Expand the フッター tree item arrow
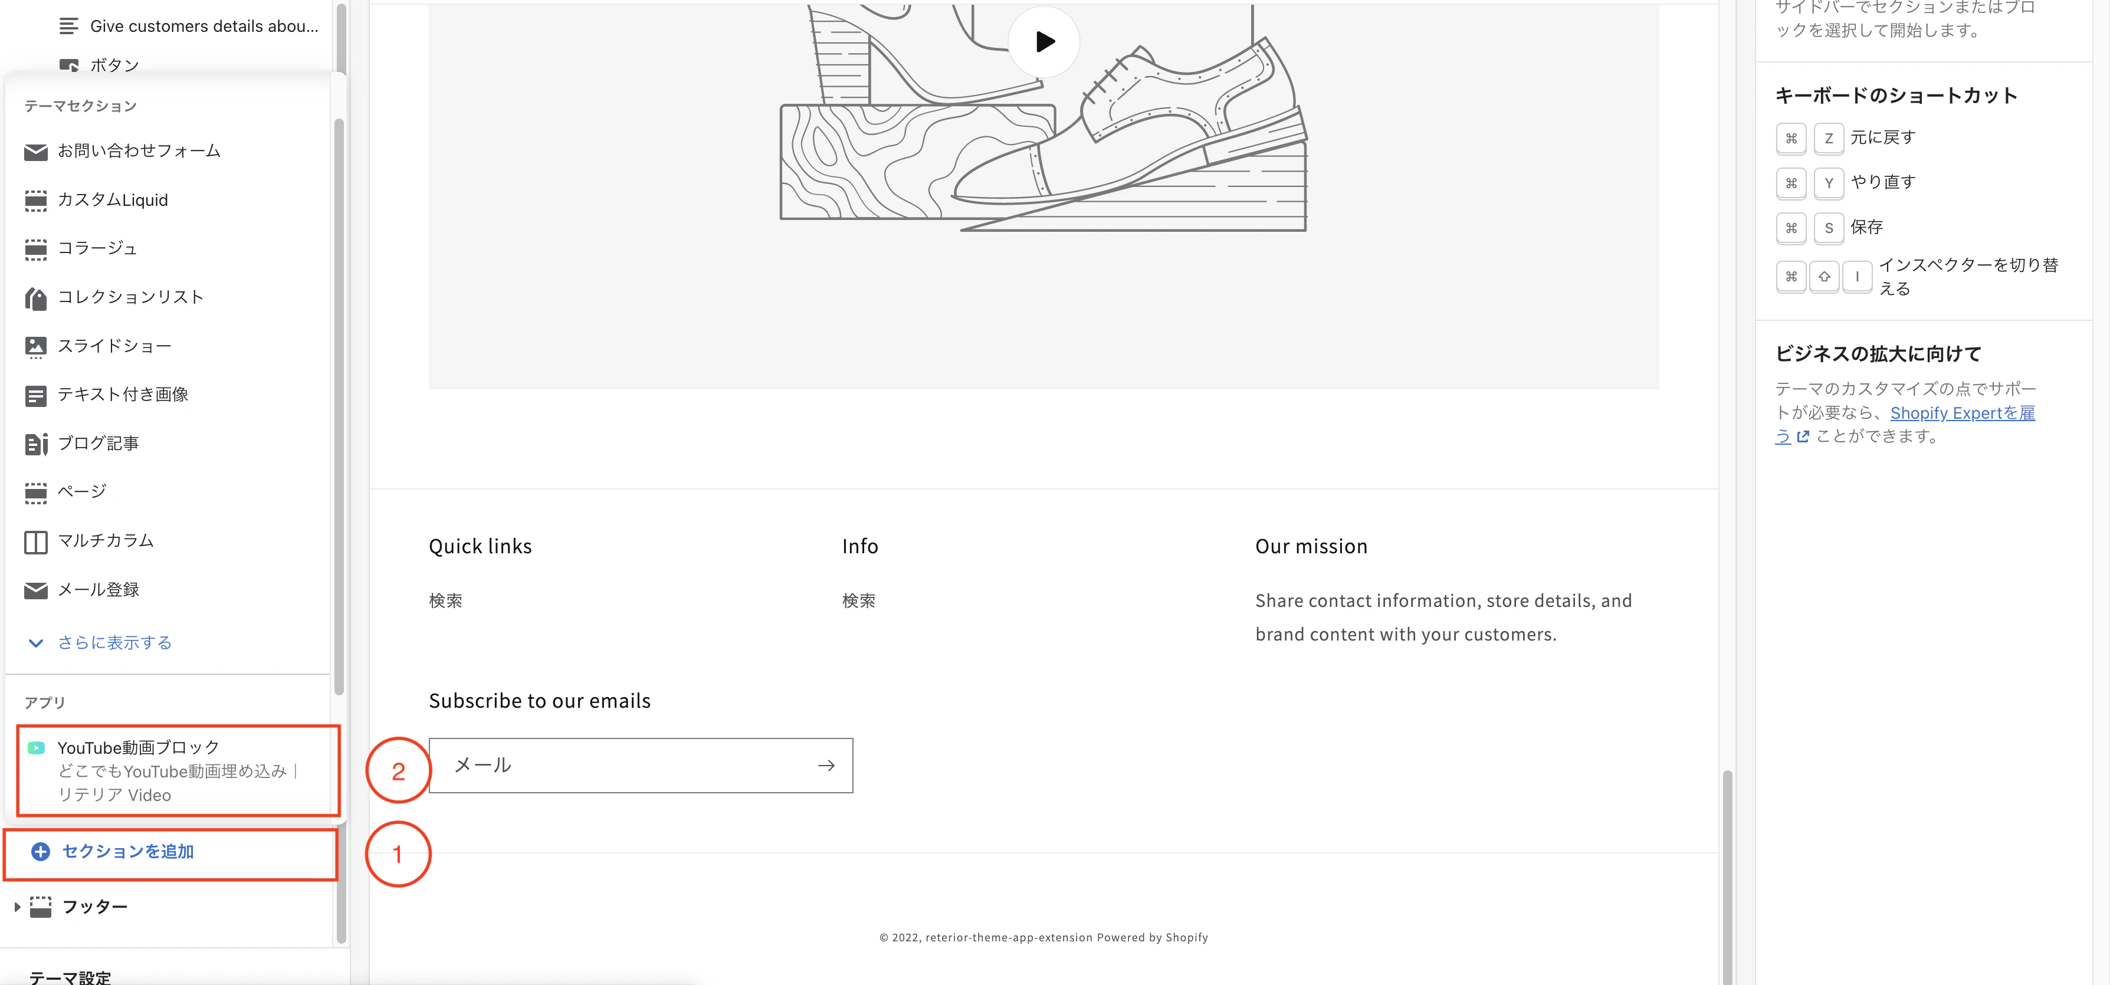The height and width of the screenshot is (985, 2110). click(x=17, y=907)
